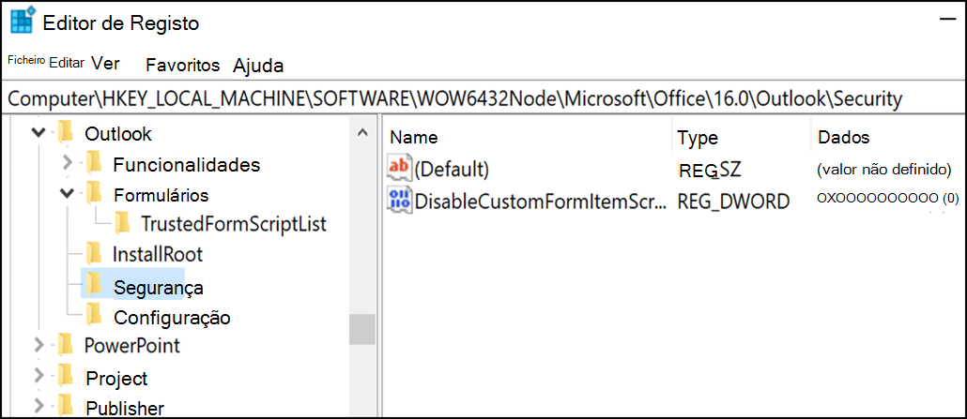Click the Segurança folder icon
Screen dimensions: 967x419
pos(93,283)
